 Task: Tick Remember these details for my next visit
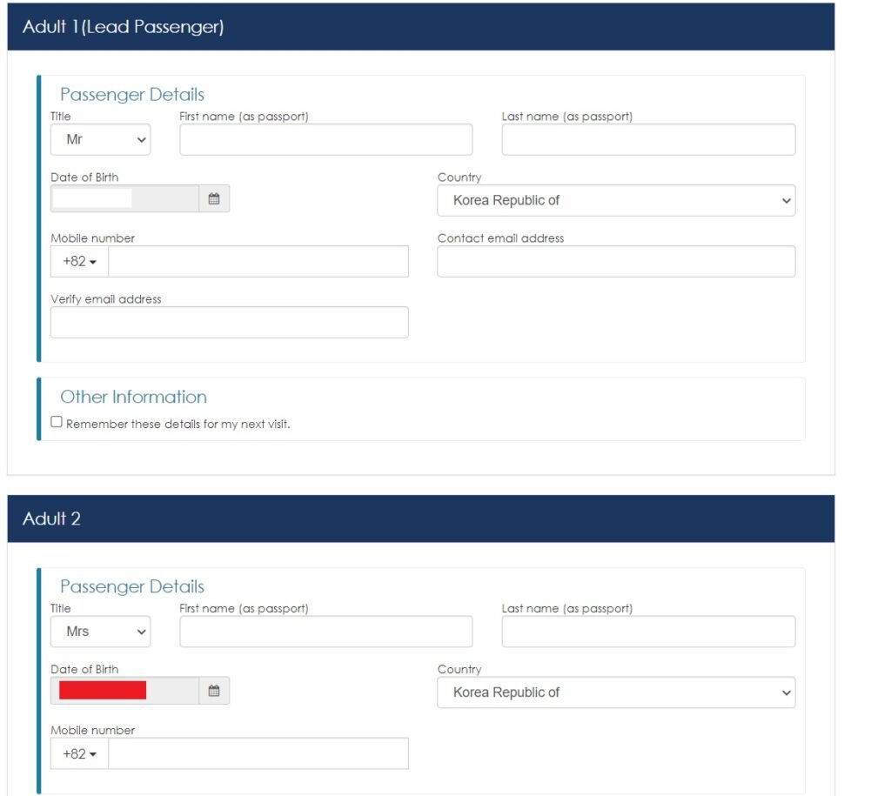[x=57, y=422]
